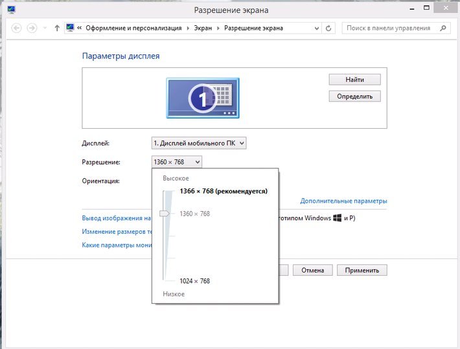Open 'Какие параметры' monitor help link
This screenshot has height=349, width=460.
point(117,245)
